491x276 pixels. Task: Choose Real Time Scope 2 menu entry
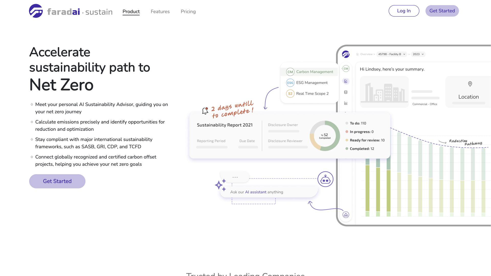pyautogui.click(x=307, y=94)
